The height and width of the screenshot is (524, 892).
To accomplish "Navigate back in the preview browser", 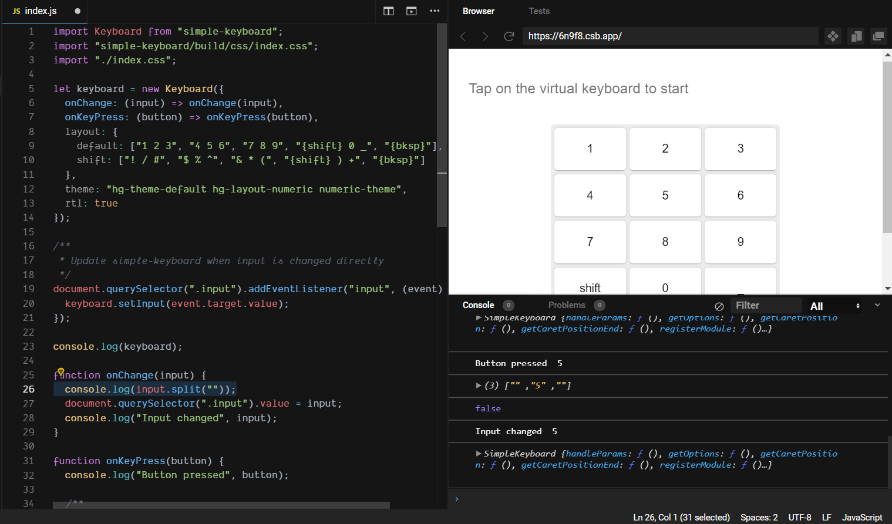I will [463, 36].
